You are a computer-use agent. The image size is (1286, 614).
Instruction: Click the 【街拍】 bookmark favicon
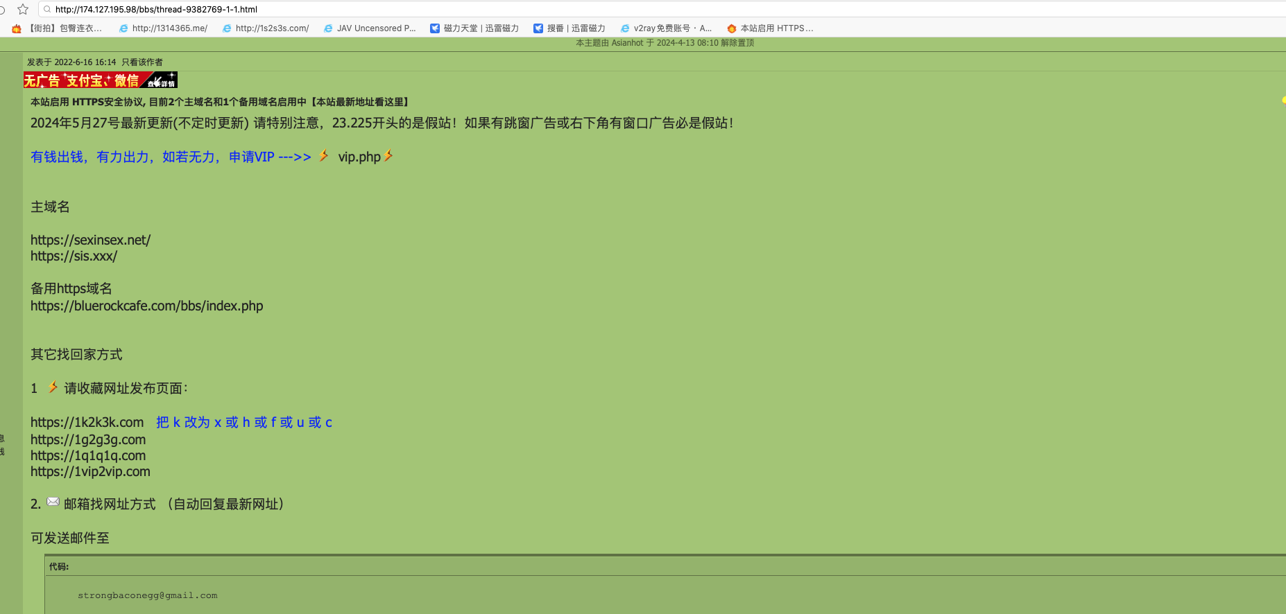pos(17,28)
